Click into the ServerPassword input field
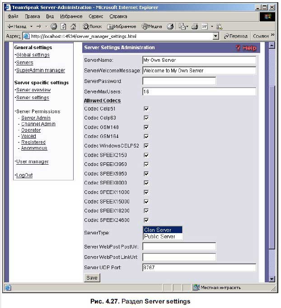This screenshot has height=308, width=281. coord(179,81)
